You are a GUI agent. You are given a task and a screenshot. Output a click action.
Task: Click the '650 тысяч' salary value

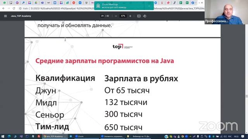123,127
